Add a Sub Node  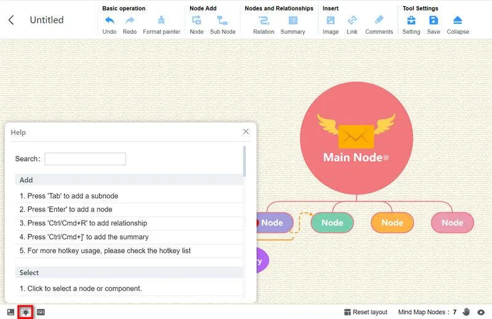point(223,25)
